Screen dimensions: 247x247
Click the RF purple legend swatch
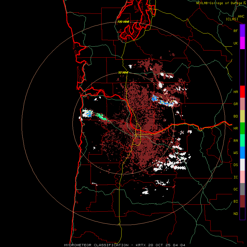pos(242,31)
